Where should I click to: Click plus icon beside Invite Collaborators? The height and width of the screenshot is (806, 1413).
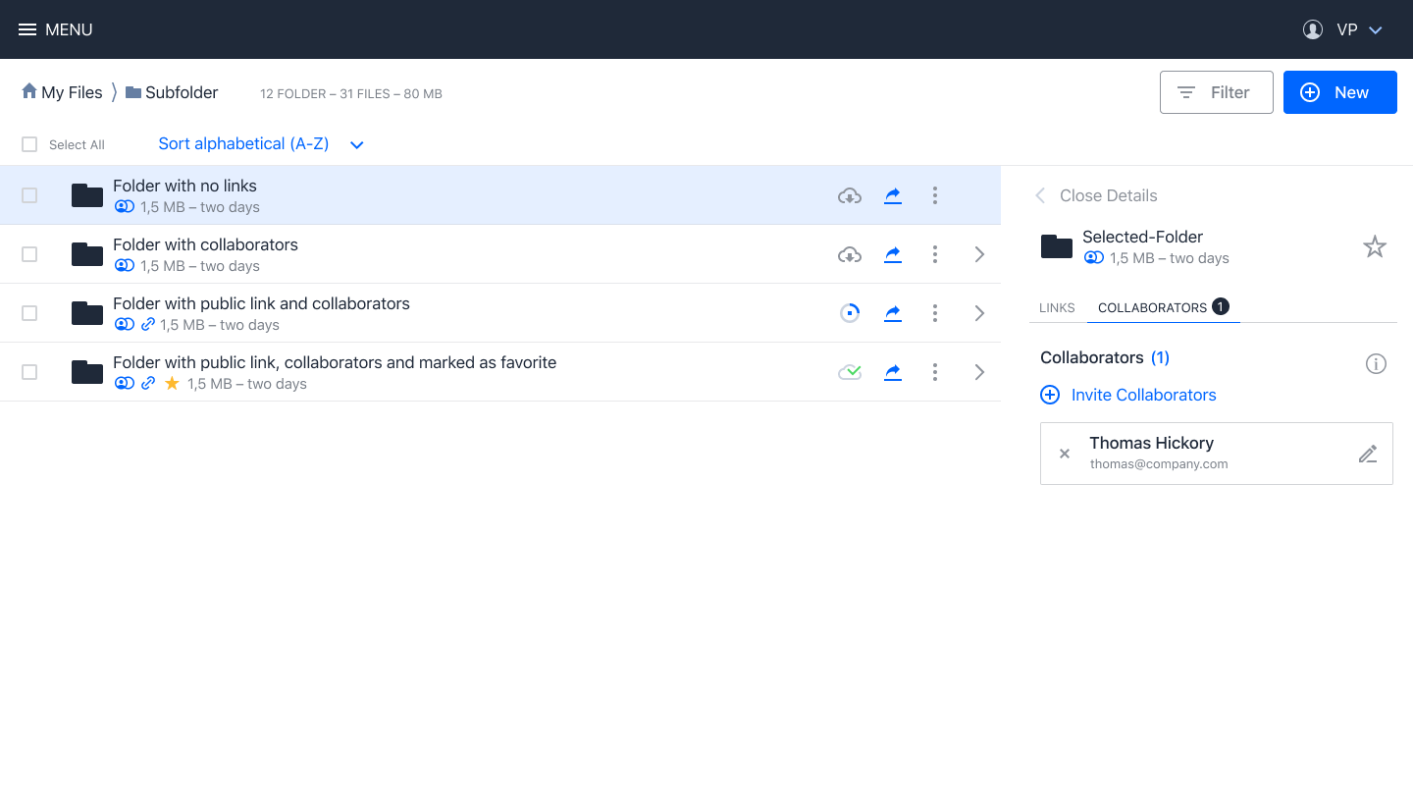click(x=1050, y=395)
